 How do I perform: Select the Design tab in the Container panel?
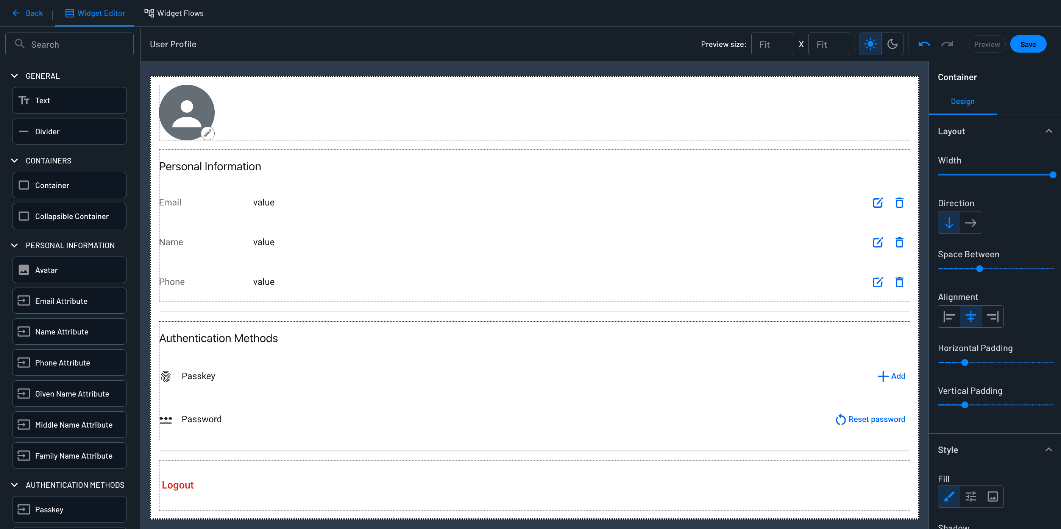pyautogui.click(x=962, y=101)
